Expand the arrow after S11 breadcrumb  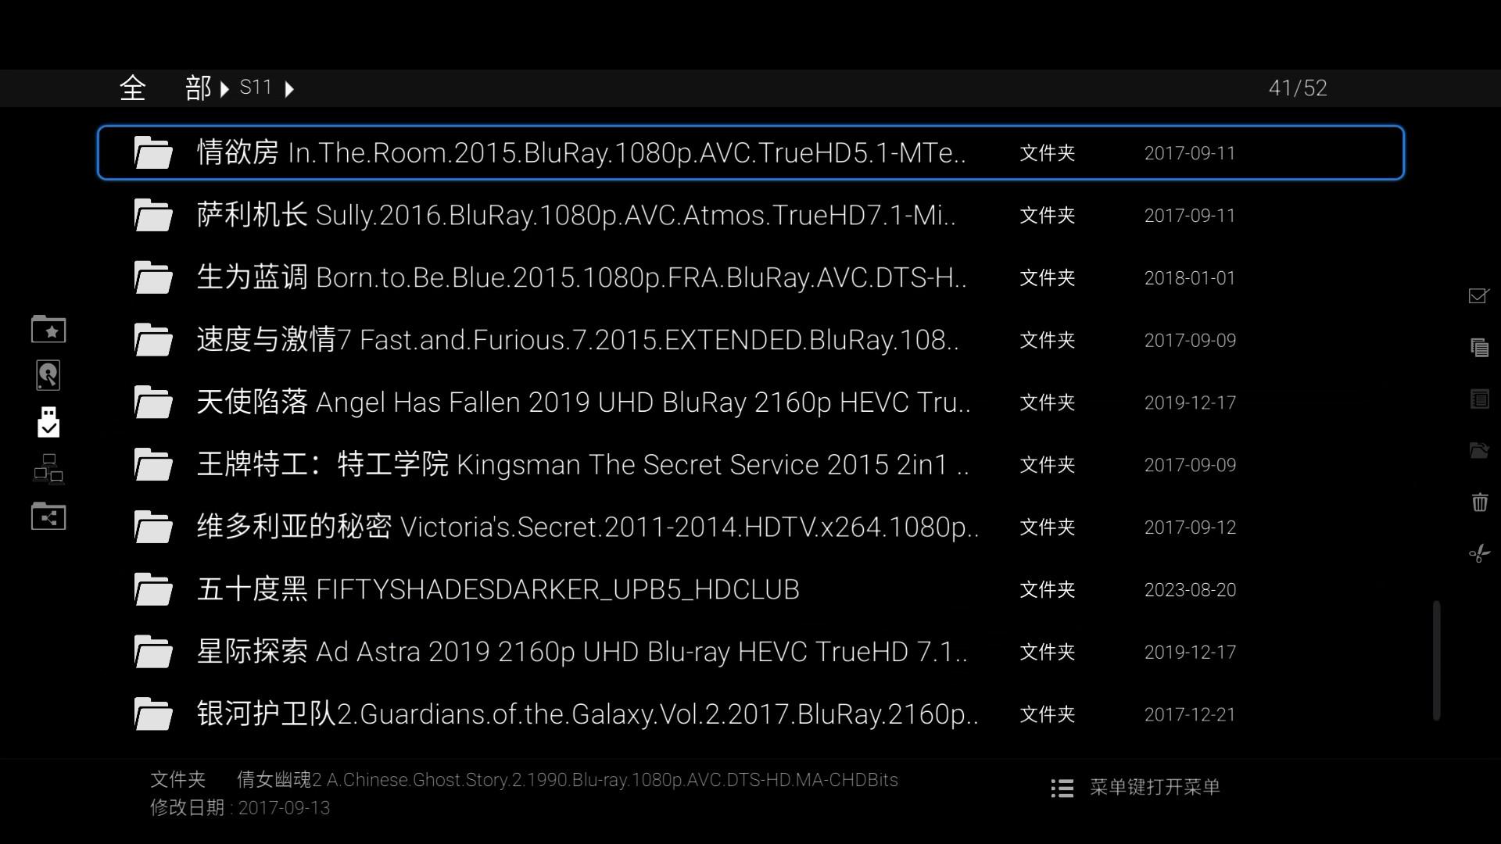pyautogui.click(x=290, y=89)
